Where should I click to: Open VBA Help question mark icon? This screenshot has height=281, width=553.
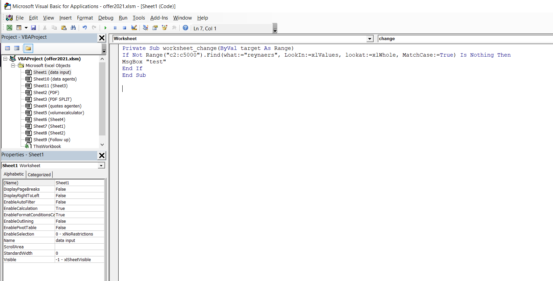point(185,28)
